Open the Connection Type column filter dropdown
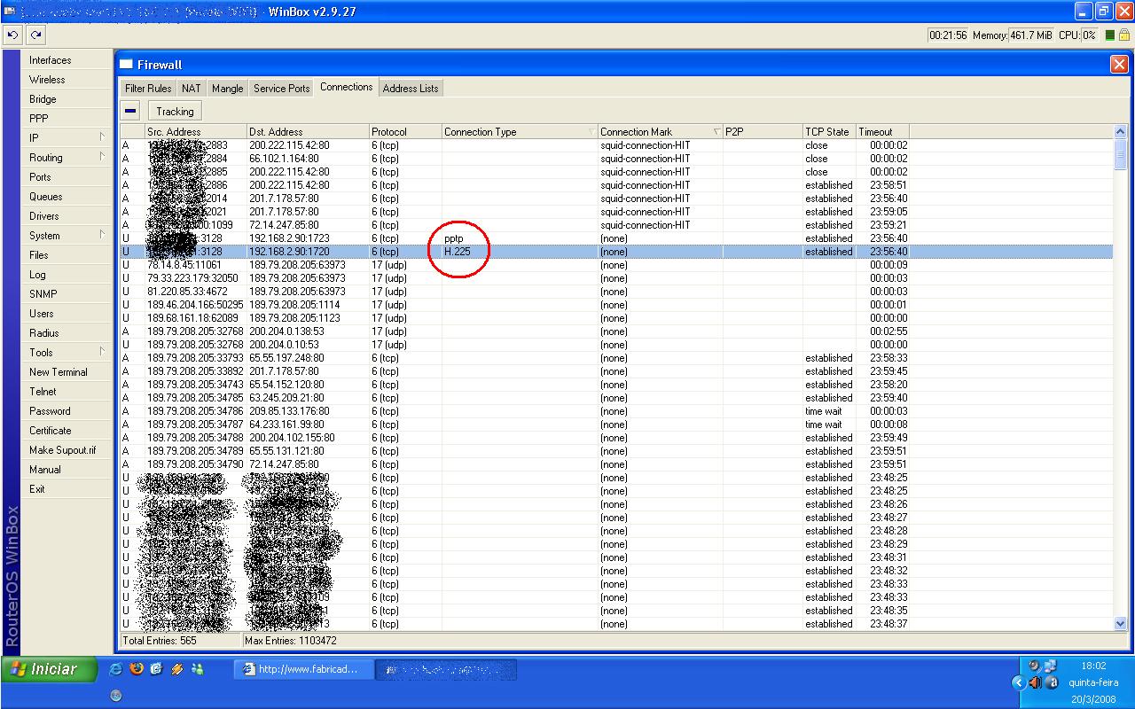 click(x=592, y=132)
